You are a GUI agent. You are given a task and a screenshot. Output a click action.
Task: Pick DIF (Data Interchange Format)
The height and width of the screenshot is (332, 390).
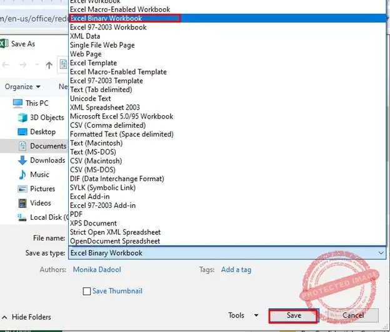(227, 179)
